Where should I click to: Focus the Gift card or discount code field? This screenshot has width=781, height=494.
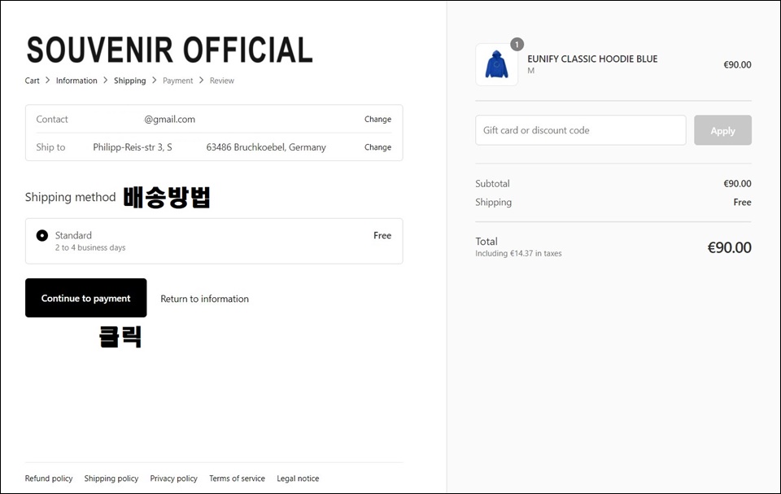click(x=580, y=130)
